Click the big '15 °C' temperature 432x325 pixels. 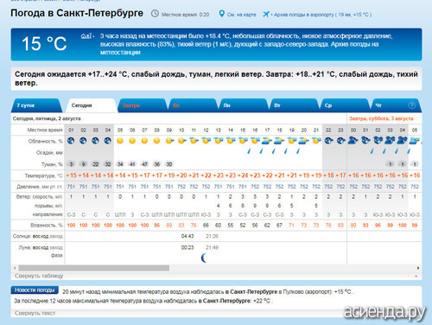pos(44,44)
